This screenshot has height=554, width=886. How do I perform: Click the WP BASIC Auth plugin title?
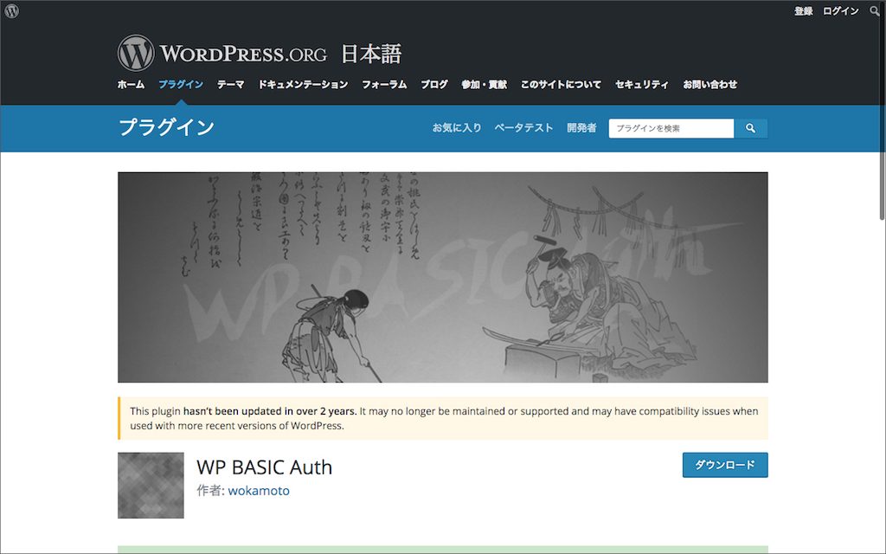pyautogui.click(x=265, y=467)
